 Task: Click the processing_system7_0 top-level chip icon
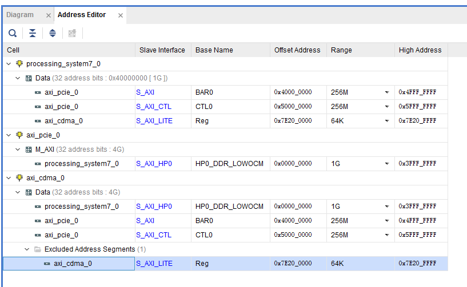coord(19,64)
